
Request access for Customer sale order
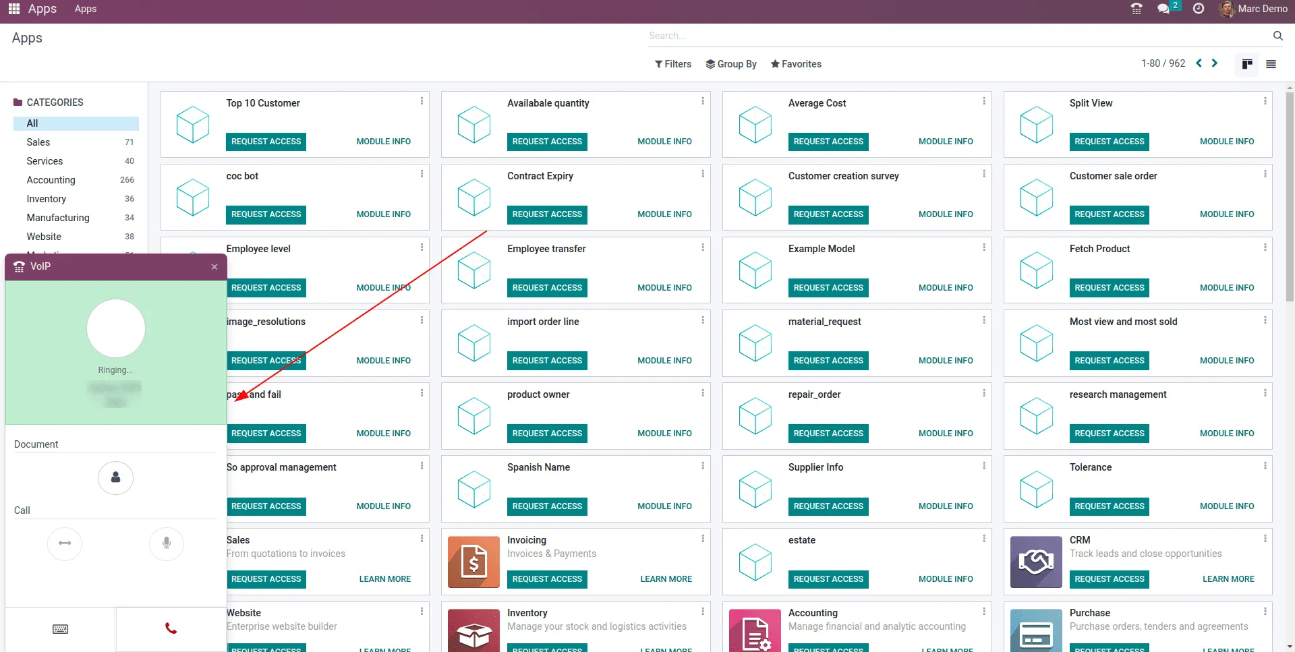[x=1110, y=214]
